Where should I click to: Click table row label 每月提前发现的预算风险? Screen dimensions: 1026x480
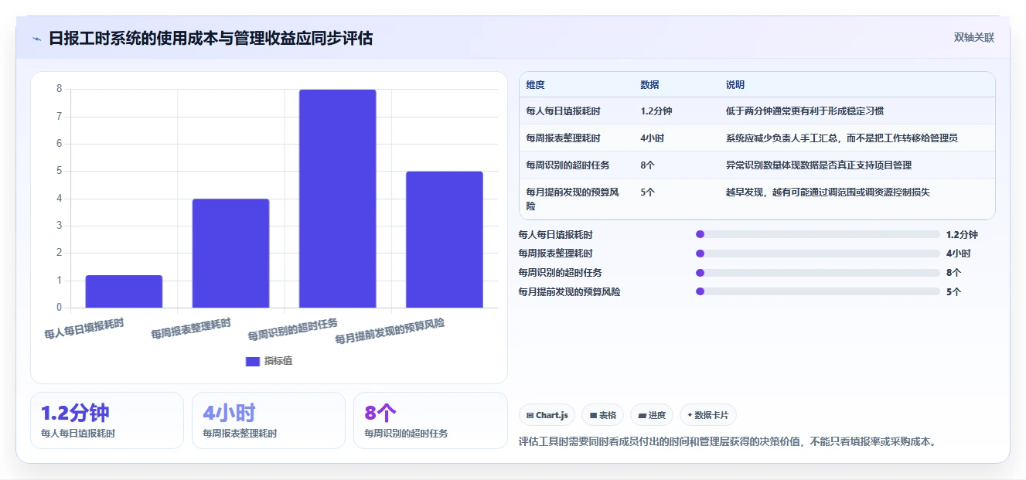click(x=573, y=199)
